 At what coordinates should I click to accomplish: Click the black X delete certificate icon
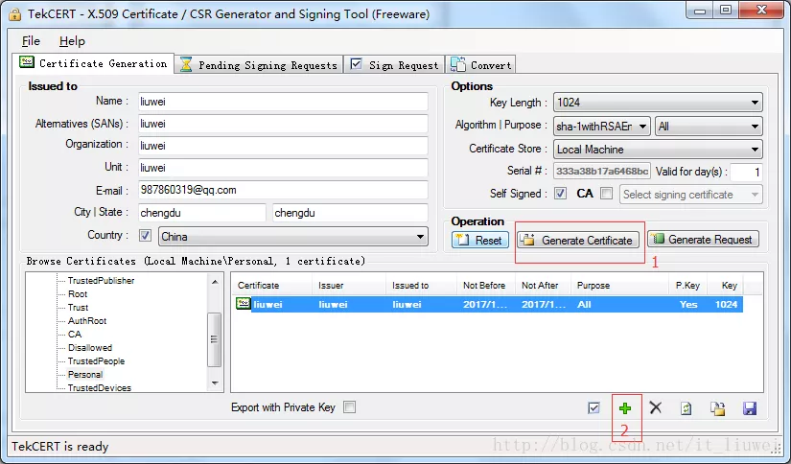tap(656, 408)
